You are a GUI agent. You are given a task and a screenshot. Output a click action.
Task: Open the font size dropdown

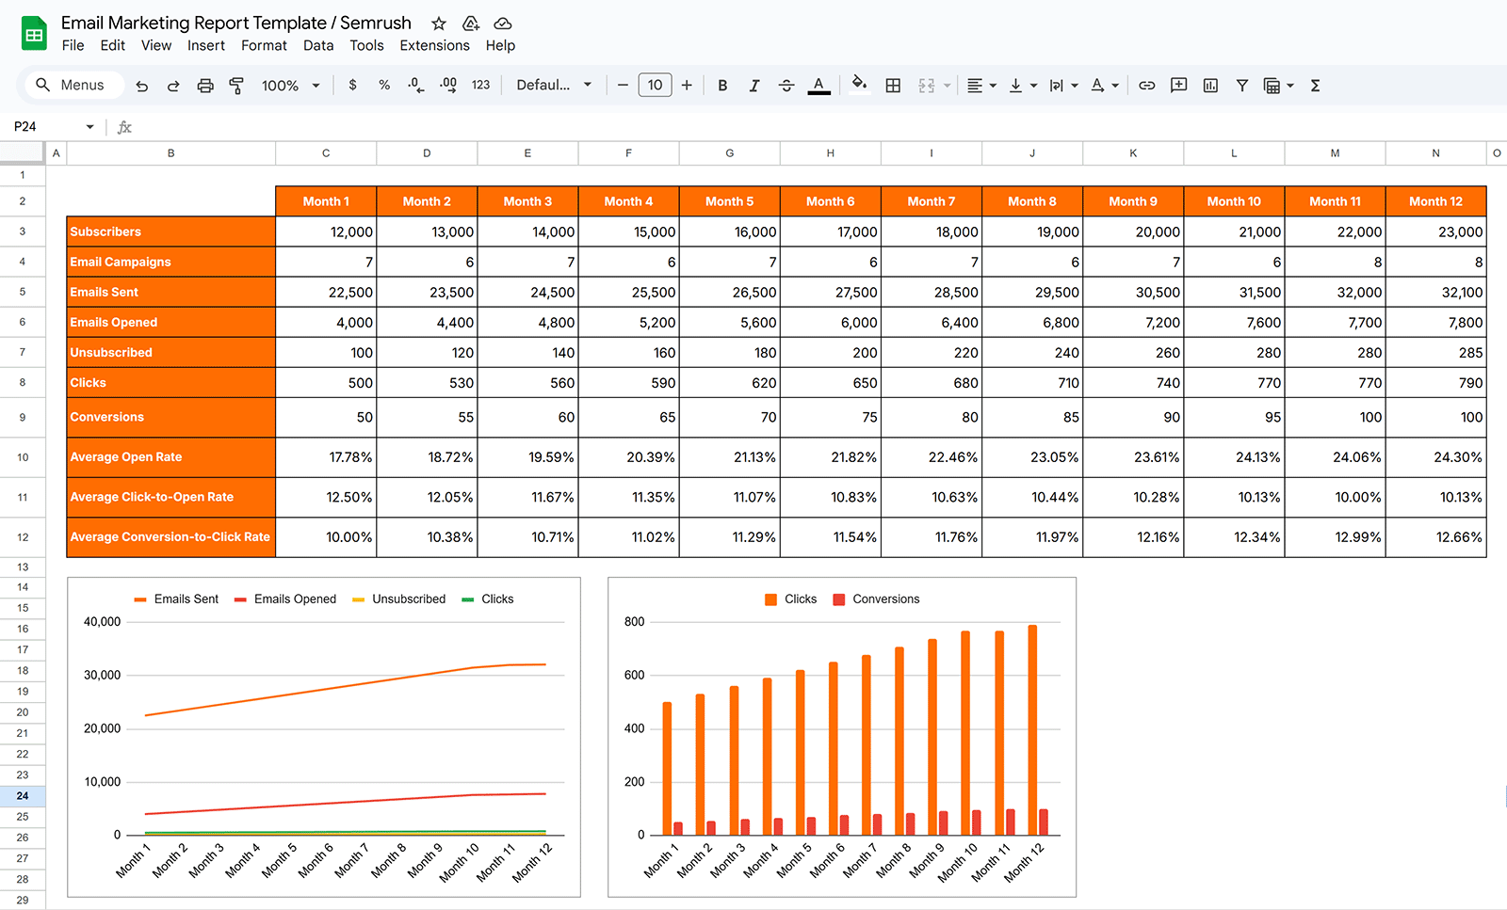(x=655, y=85)
